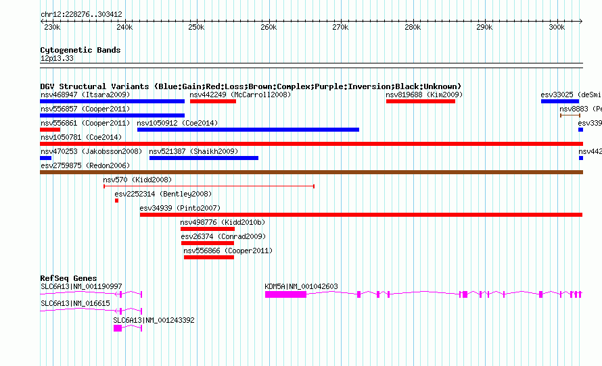602x366 pixels.
Task: Click the nsv819688 (Kim2009) label
Action: point(424,95)
